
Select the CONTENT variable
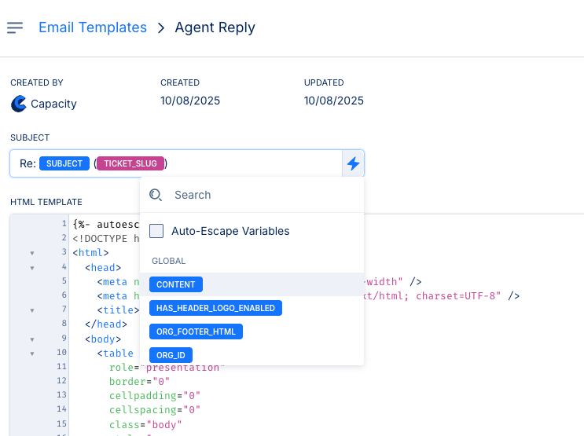(175, 284)
